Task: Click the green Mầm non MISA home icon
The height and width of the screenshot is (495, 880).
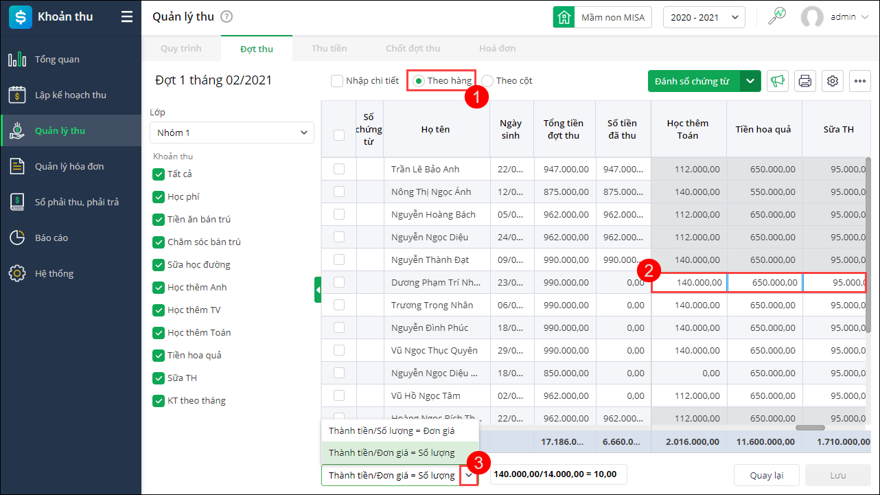Action: (x=564, y=17)
